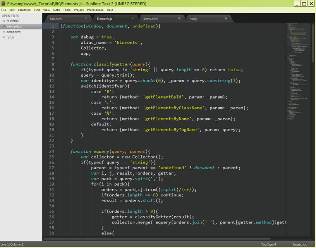
Task: Open the Preferences menu
Action: (x=95, y=10)
